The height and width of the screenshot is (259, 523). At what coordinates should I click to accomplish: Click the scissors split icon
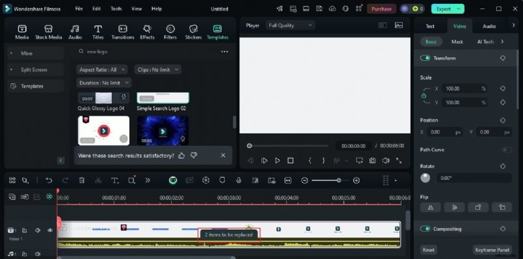(98, 181)
